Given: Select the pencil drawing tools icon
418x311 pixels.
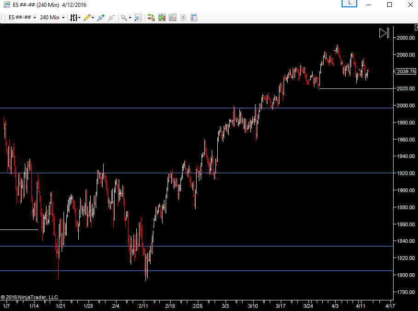Looking at the screenshot, I should pos(88,18).
